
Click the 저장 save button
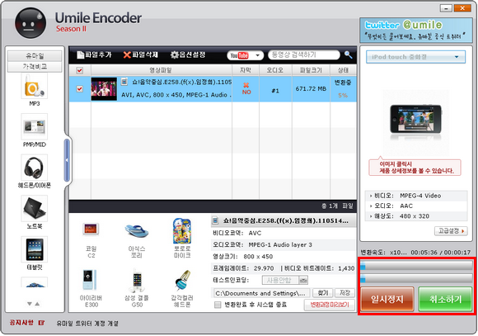click(344, 293)
